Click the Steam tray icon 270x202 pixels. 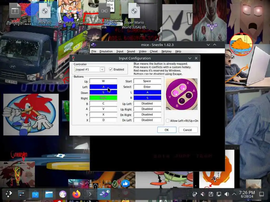(195, 194)
